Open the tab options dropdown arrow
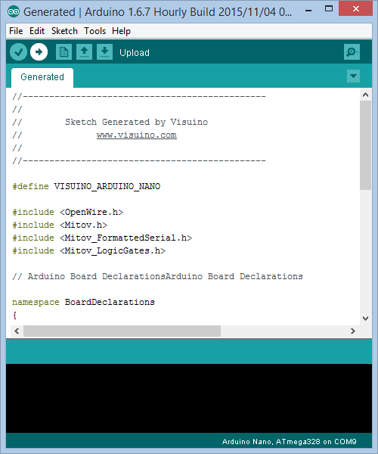The width and height of the screenshot is (378, 454). click(x=353, y=76)
